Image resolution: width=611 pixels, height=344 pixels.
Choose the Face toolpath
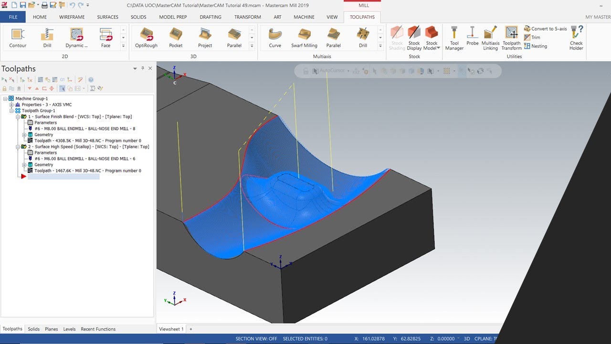point(105,38)
